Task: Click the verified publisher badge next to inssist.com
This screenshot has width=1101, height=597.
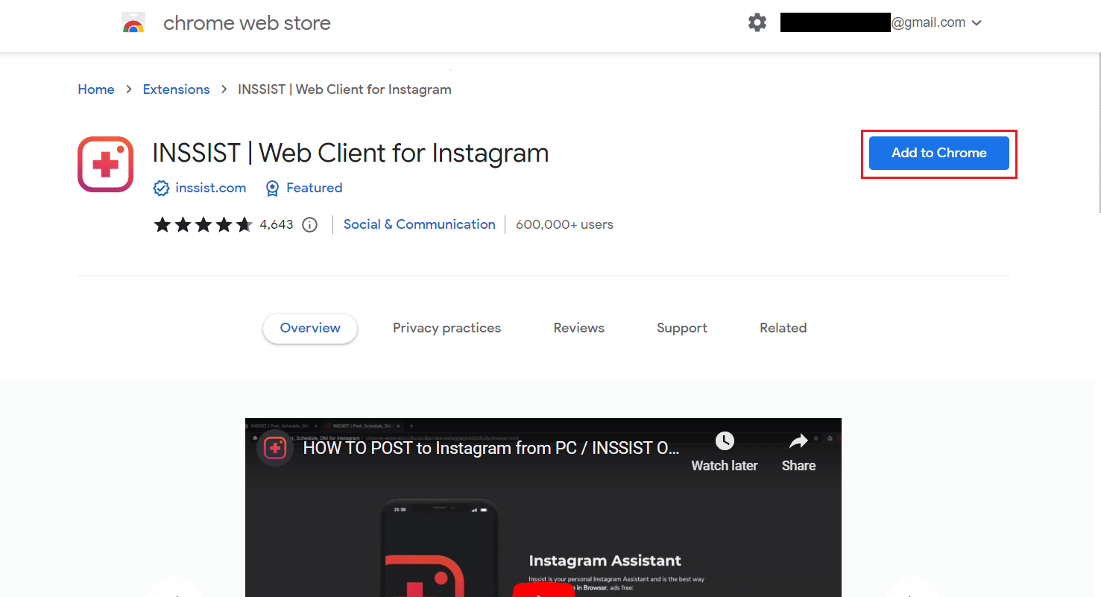Action: click(161, 188)
